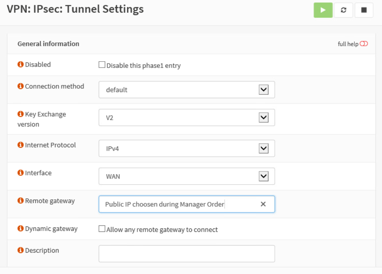The image size is (382, 274).
Task: View help icon for Internet Protocol
Action: (x=20, y=145)
